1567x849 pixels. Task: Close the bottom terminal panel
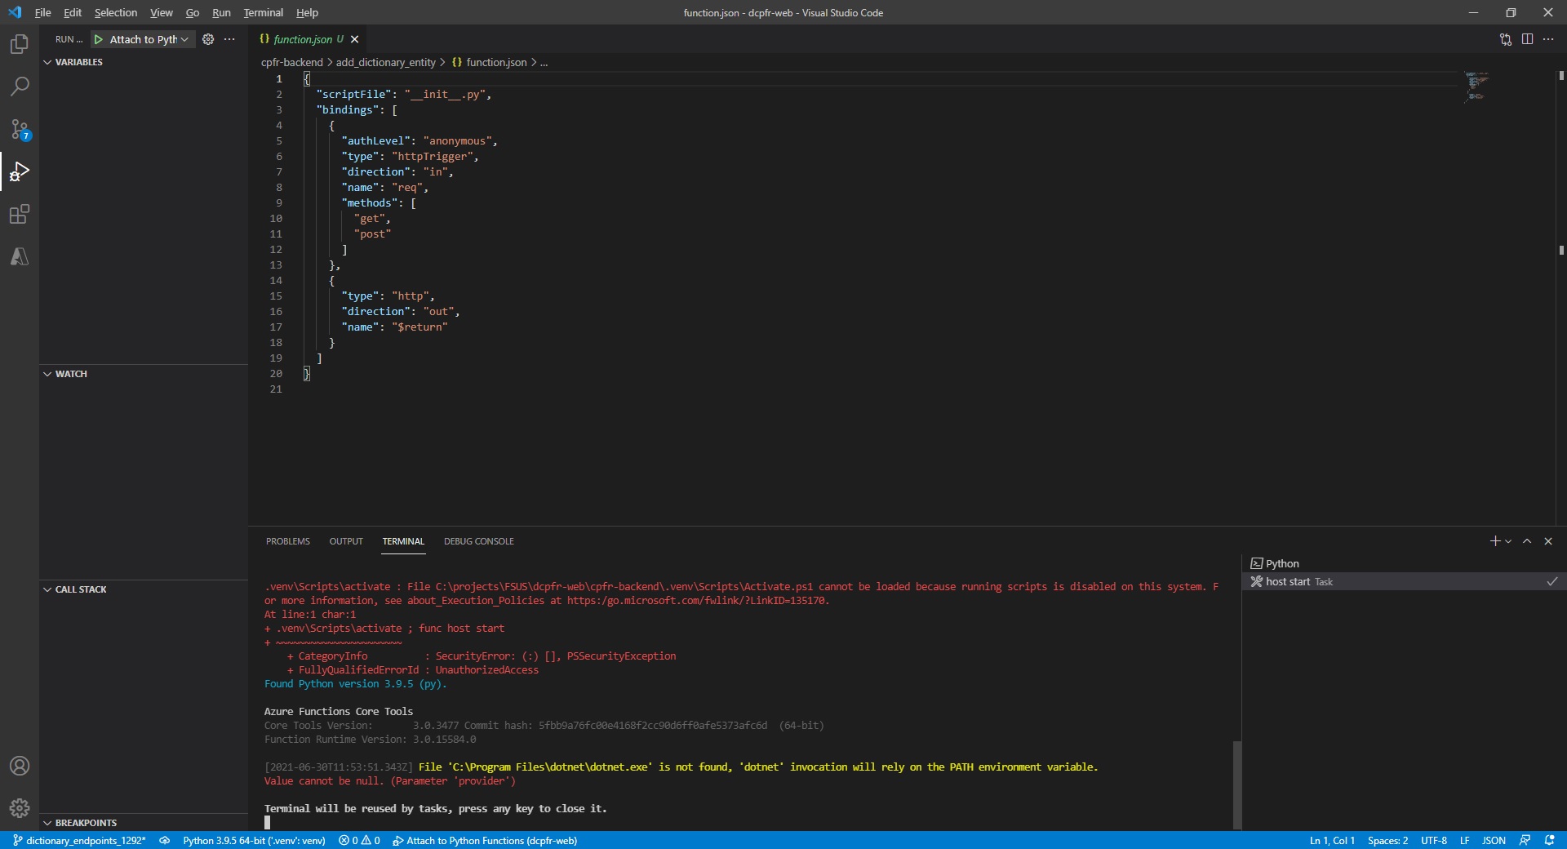(1548, 541)
